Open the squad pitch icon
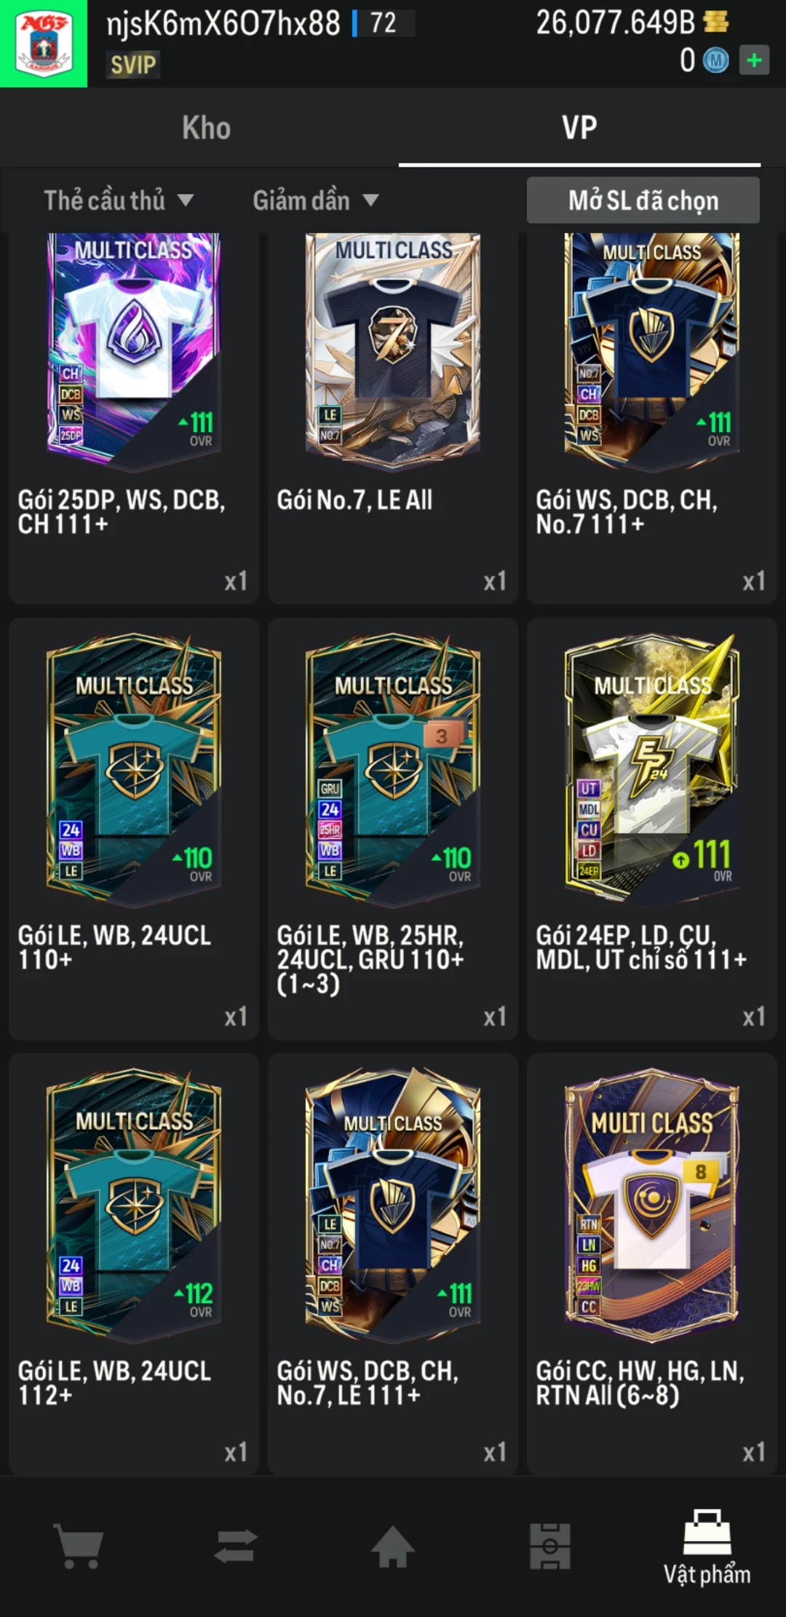Screen dimensions: 786x1617 550,1546
